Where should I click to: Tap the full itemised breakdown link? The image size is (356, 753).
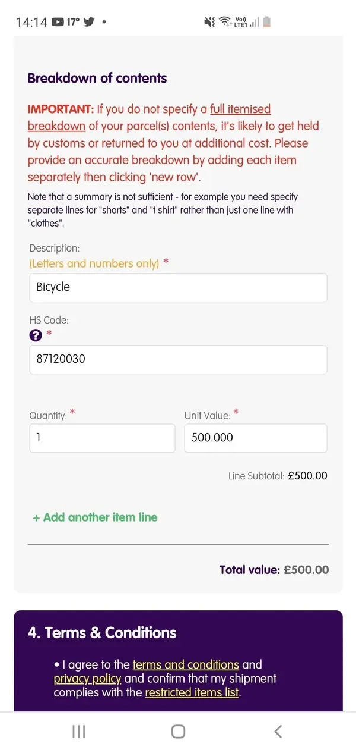150,117
